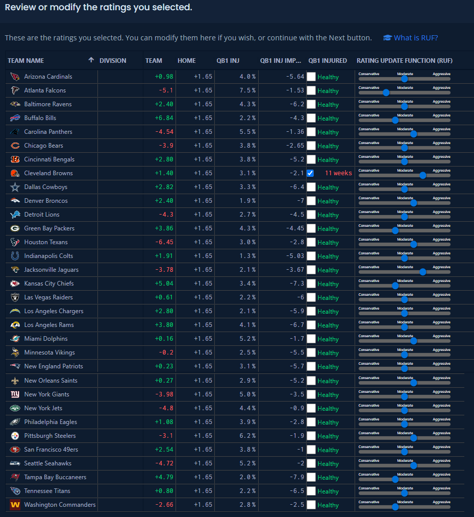Uncheck QB1 injured for Cleveland Browns
The image size is (474, 517).
[x=310, y=173]
